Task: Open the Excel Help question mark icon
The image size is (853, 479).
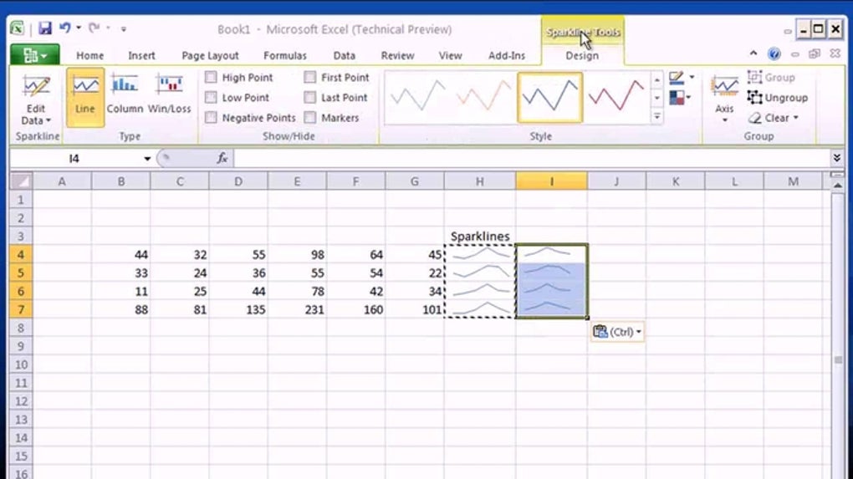Action: [x=774, y=54]
